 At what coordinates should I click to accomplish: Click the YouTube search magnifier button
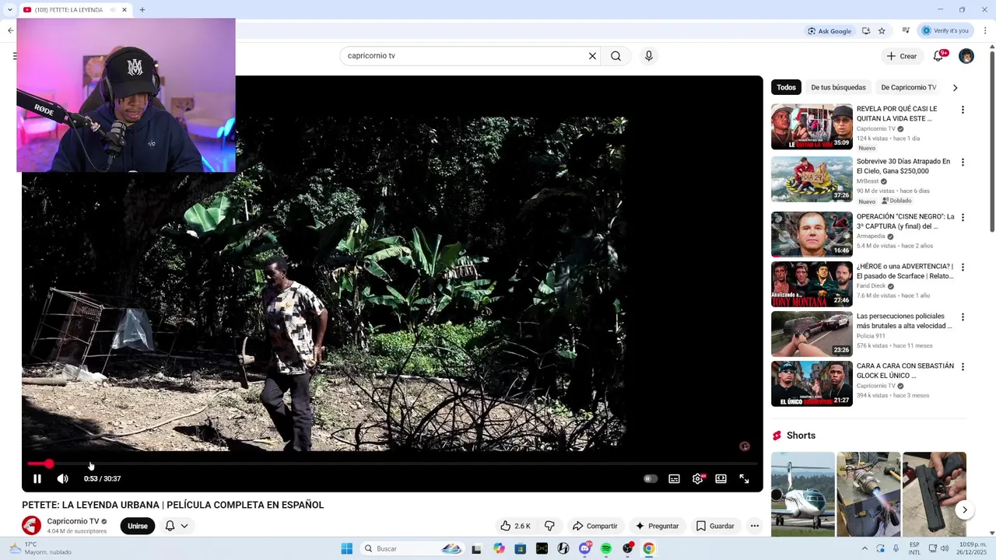click(x=615, y=56)
